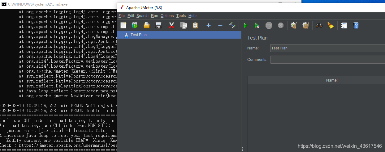
Task: Click the Toggle enable/disable icon
Action: click(x=232, y=25)
